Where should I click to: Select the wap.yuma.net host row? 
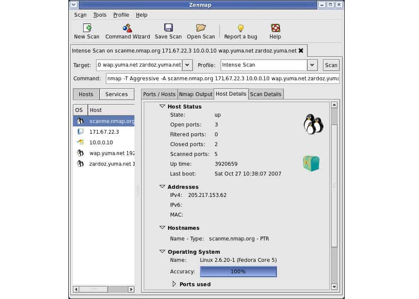coord(104,153)
